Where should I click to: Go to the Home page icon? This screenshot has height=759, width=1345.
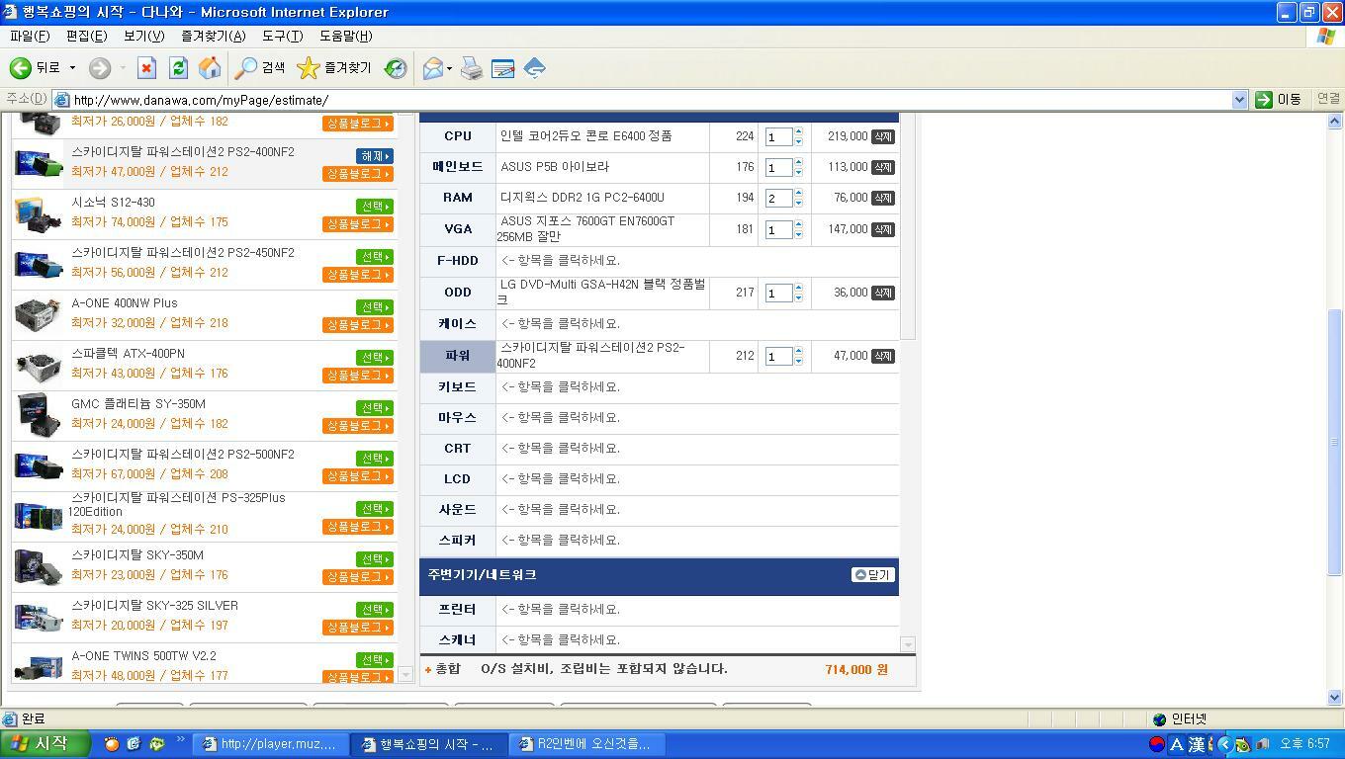pyautogui.click(x=210, y=68)
